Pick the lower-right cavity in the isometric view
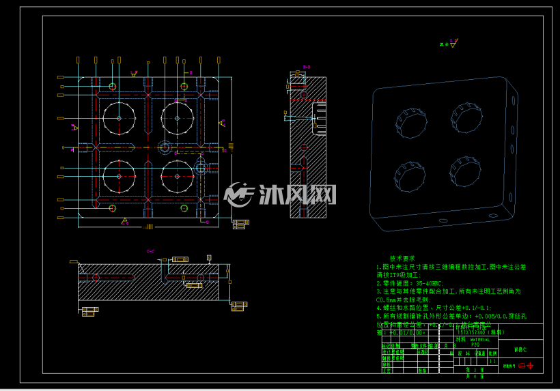The image size is (560, 391). [x=465, y=171]
